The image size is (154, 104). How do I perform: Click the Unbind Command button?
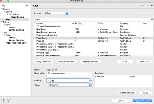(66, 62)
